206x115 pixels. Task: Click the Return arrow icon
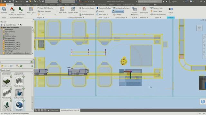(x=171, y=9)
